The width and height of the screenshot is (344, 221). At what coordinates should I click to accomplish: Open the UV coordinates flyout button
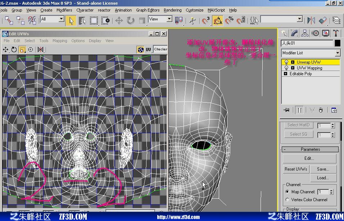(x=149, y=50)
